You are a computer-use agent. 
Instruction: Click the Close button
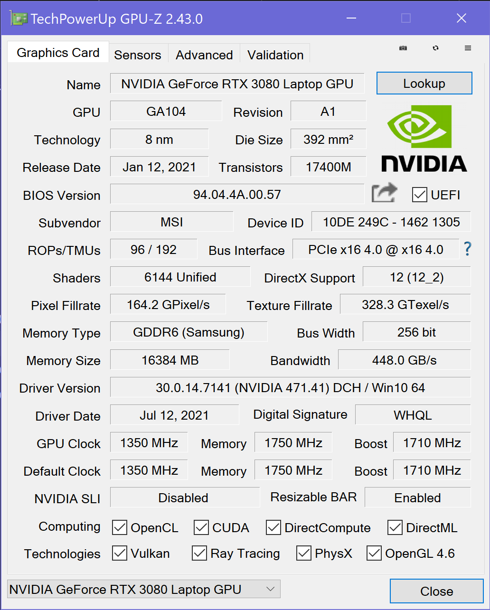tap(436, 591)
